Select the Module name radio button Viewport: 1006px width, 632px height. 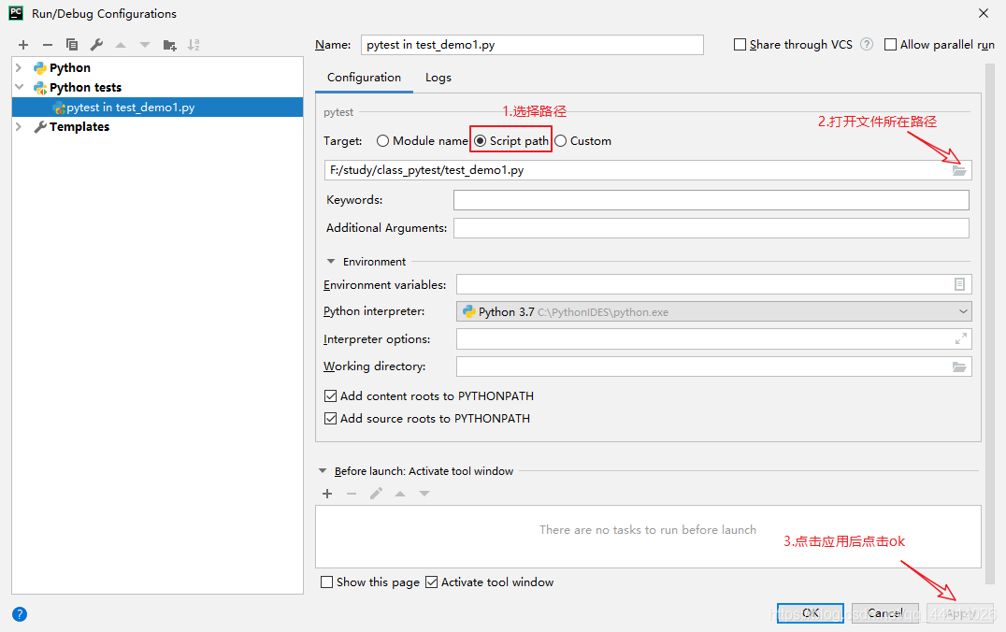(x=383, y=141)
